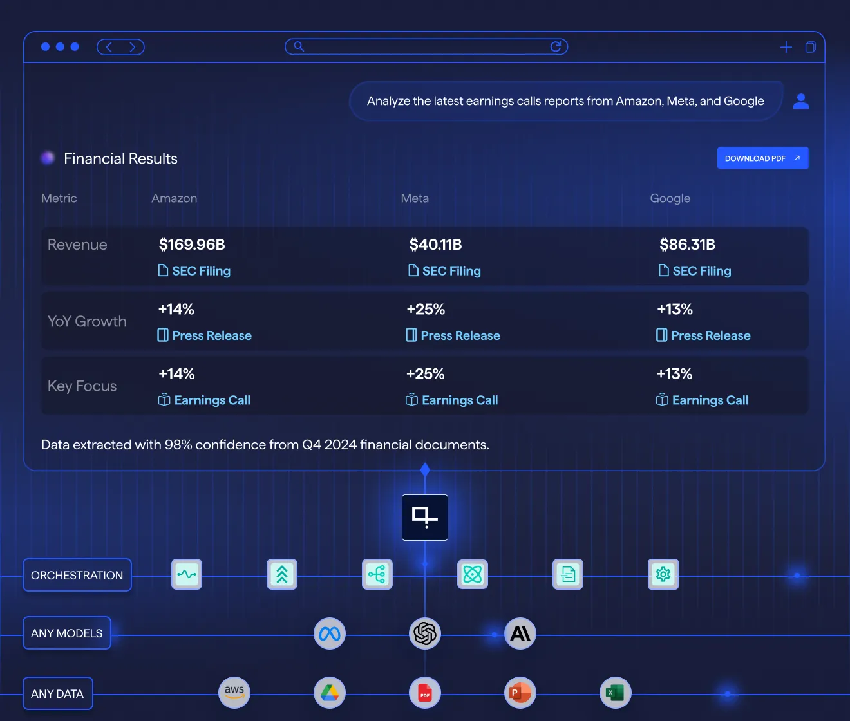Open Google revenue SEC Filing link

coord(695,271)
